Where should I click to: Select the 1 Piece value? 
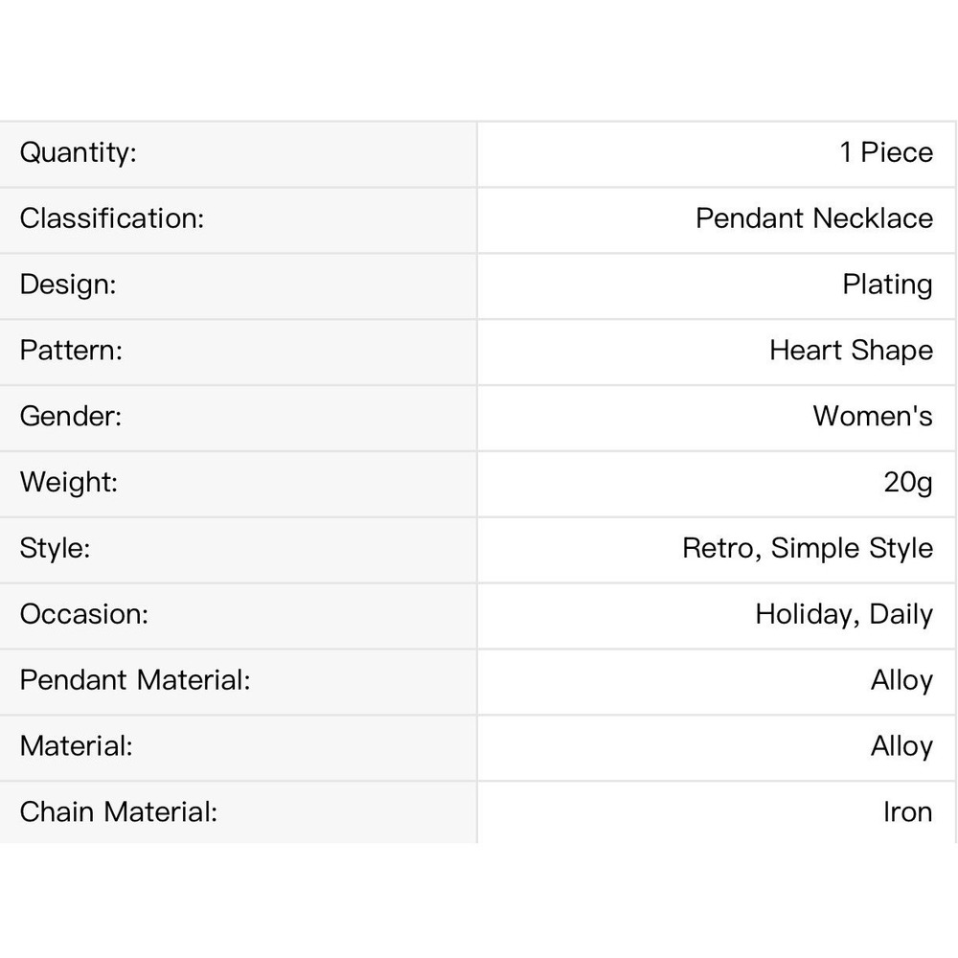(886, 152)
